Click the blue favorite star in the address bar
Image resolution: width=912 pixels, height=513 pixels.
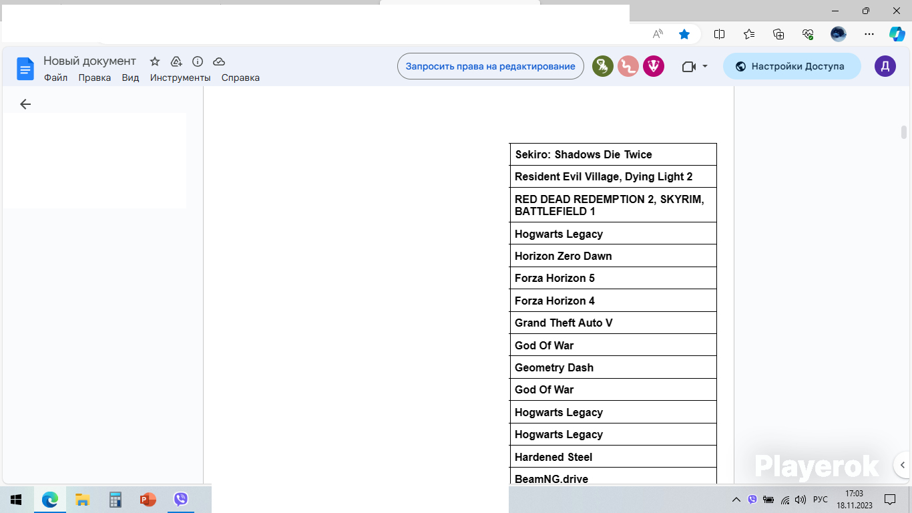click(x=684, y=34)
